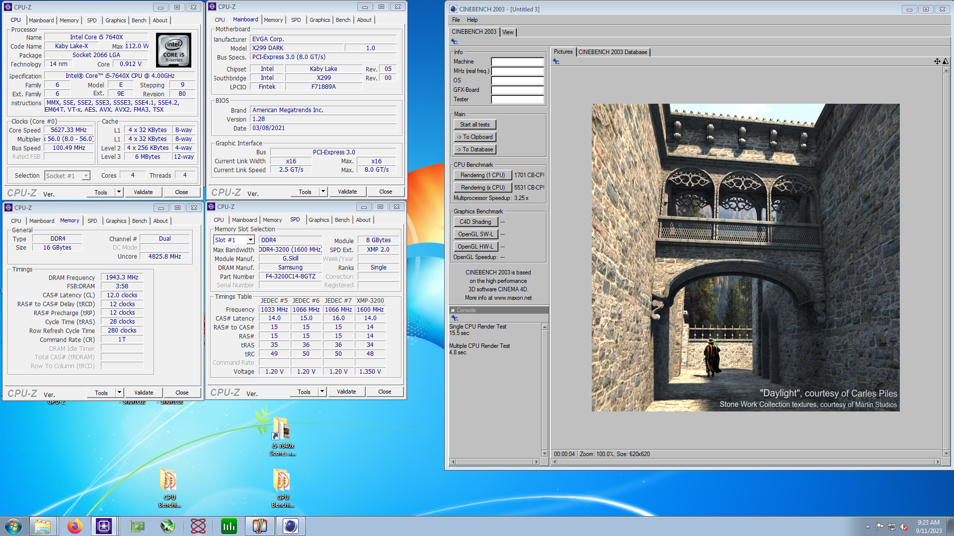Click the green jet-emblem icon in the taskbar

point(167,526)
